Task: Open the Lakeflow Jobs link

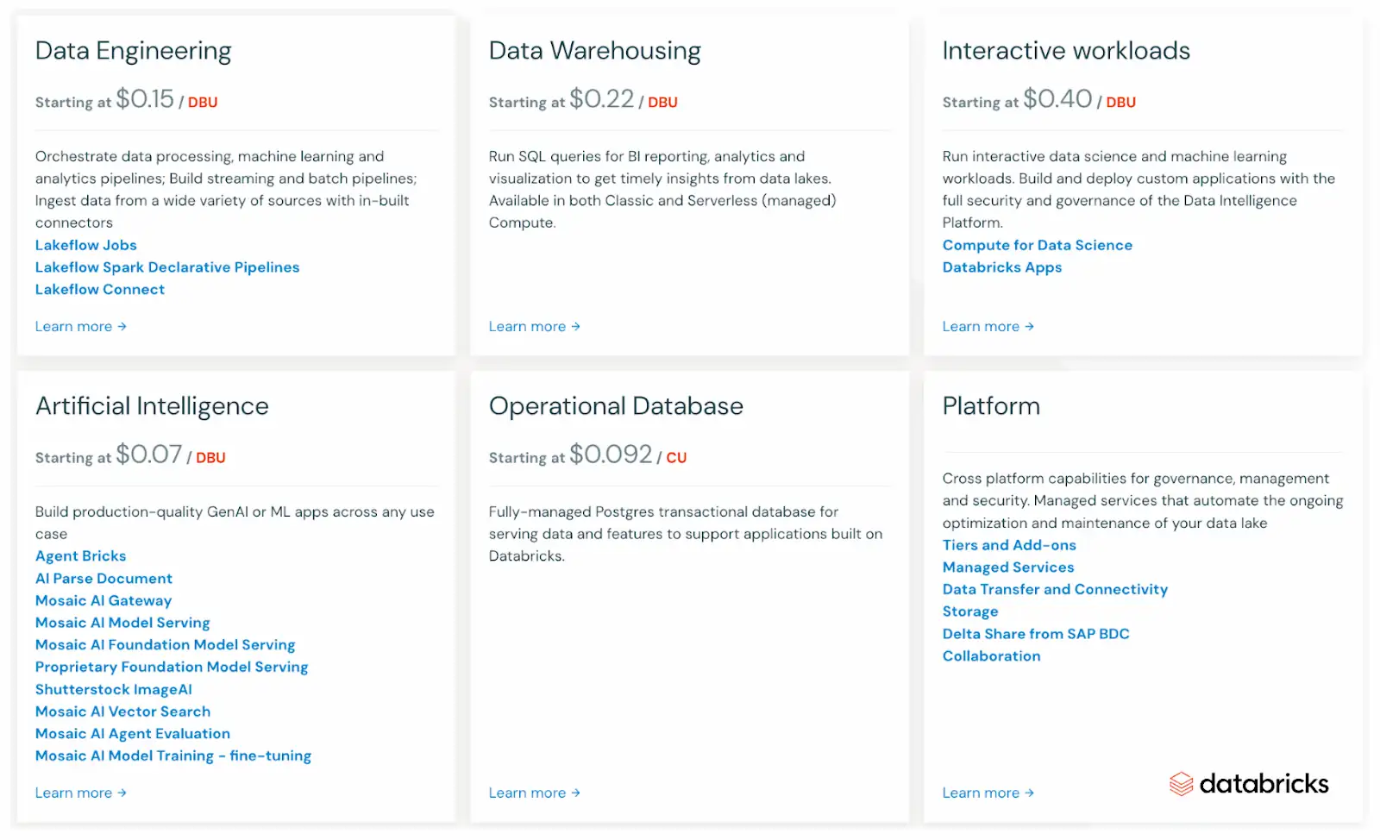Action: tap(85, 245)
